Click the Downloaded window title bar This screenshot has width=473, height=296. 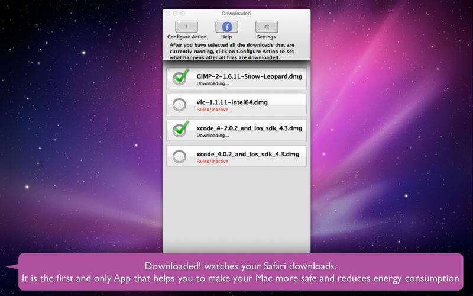tap(236, 14)
